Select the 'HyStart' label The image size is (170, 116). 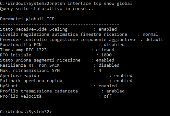(9, 86)
